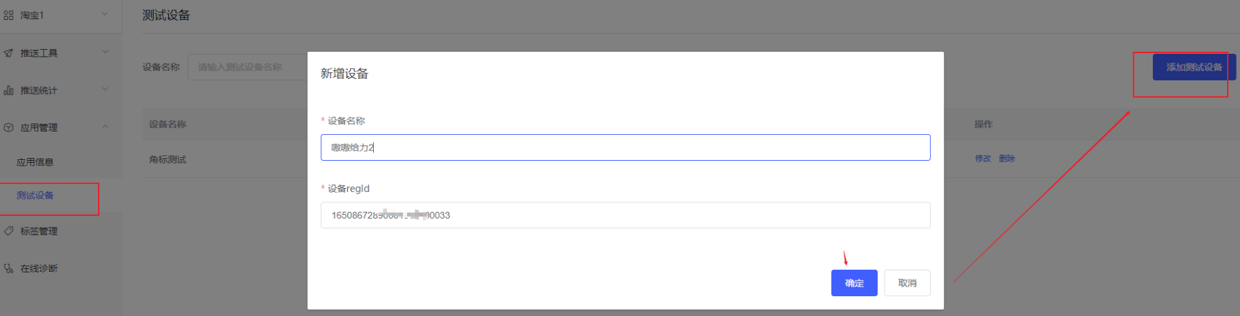Click the 淘宝1 grid icon
Image resolution: width=1240 pixels, height=316 pixels.
9,15
